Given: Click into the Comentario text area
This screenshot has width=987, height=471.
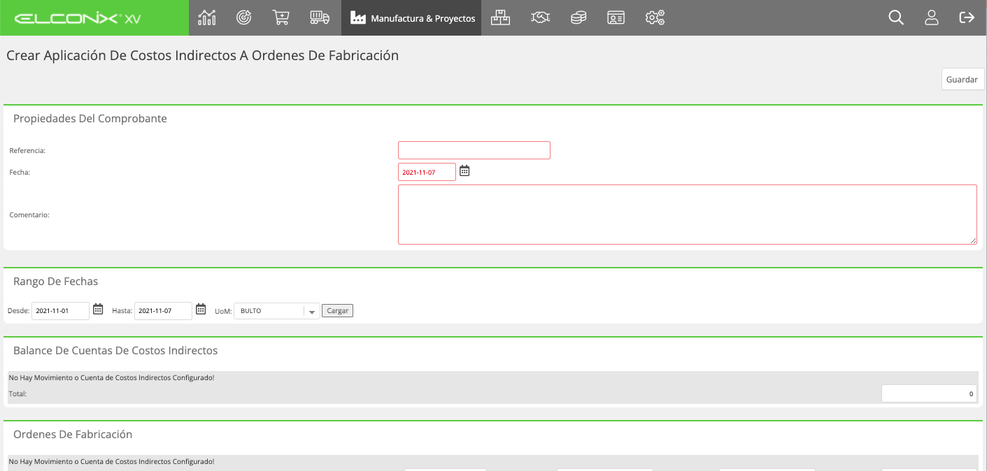Looking at the screenshot, I should 688,215.
